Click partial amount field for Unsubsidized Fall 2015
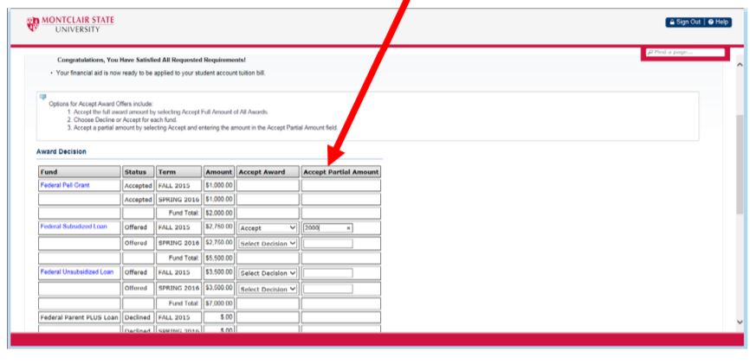The image size is (750, 364). click(327, 272)
